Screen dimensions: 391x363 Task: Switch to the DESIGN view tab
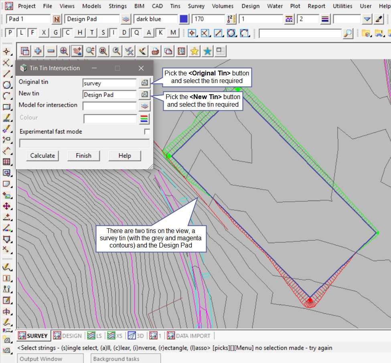(67, 336)
